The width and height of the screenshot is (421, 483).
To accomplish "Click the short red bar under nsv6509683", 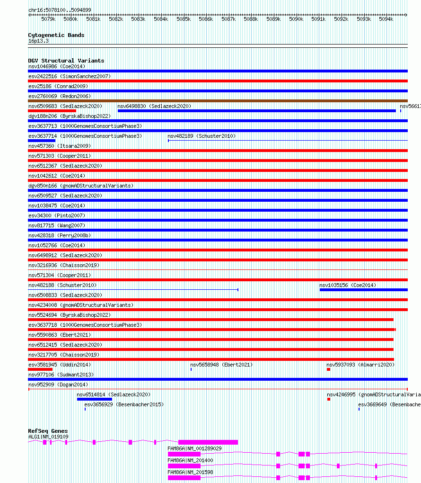I will [52, 111].
